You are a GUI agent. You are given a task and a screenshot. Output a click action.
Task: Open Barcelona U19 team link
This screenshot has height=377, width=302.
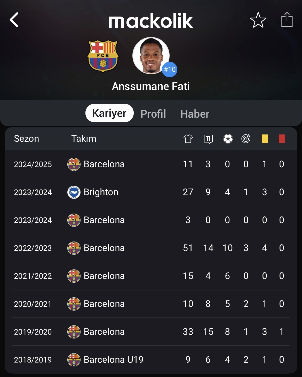tap(114, 360)
